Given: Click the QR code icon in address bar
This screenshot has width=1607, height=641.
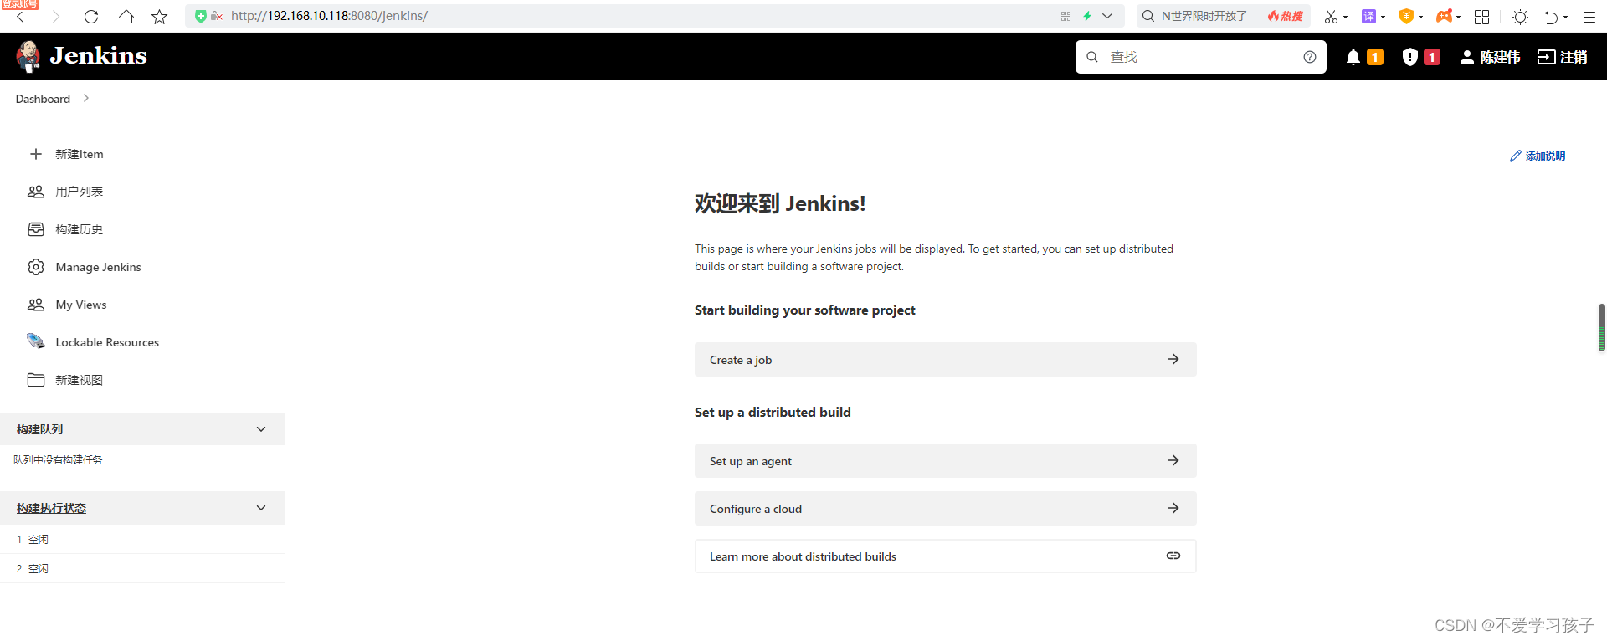Looking at the screenshot, I should (x=1065, y=16).
